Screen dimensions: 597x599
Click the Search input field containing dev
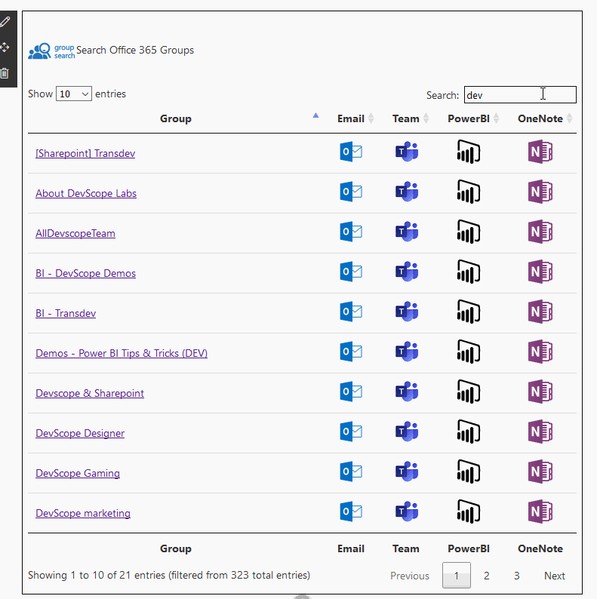tap(520, 95)
